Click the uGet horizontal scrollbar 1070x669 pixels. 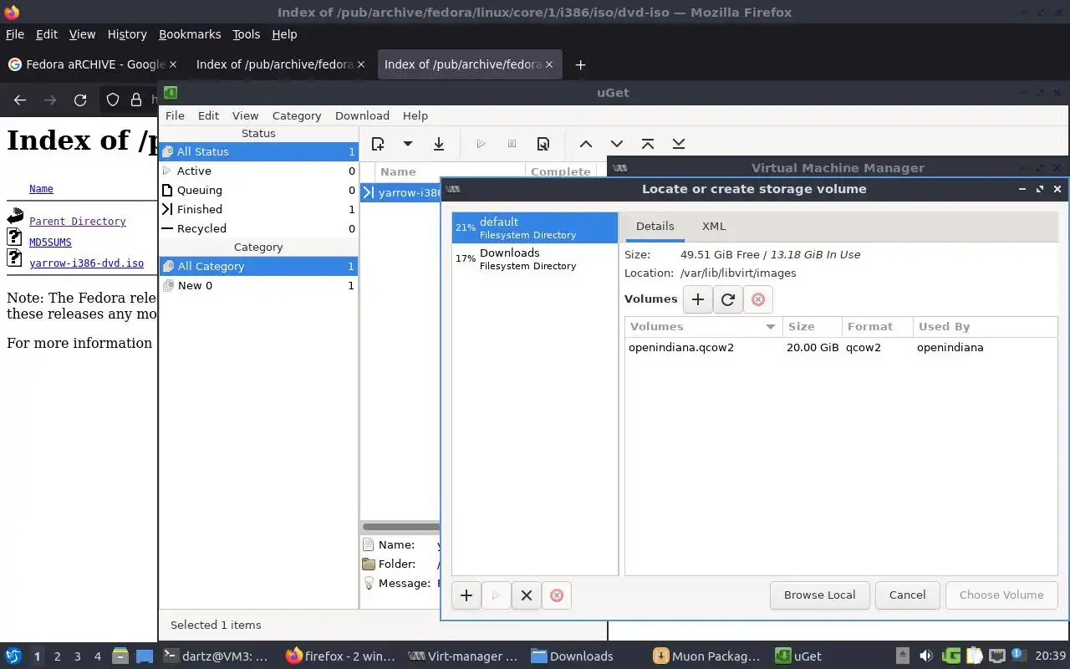[x=401, y=527]
